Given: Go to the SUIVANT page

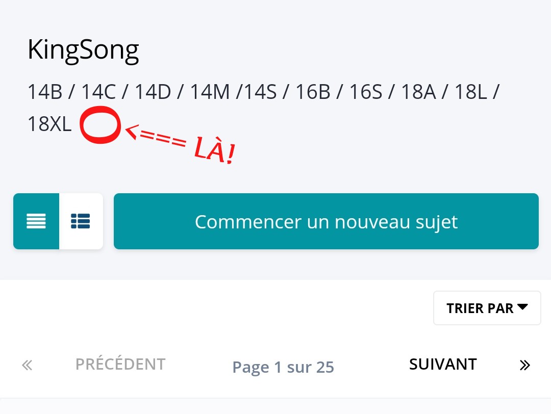Looking at the screenshot, I should (x=443, y=364).
